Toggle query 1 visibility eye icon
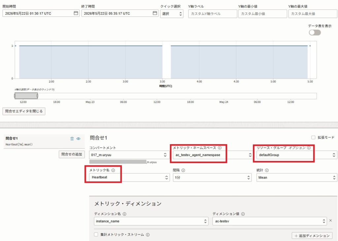Viewport: 338px width, 241px height. [x=79, y=139]
